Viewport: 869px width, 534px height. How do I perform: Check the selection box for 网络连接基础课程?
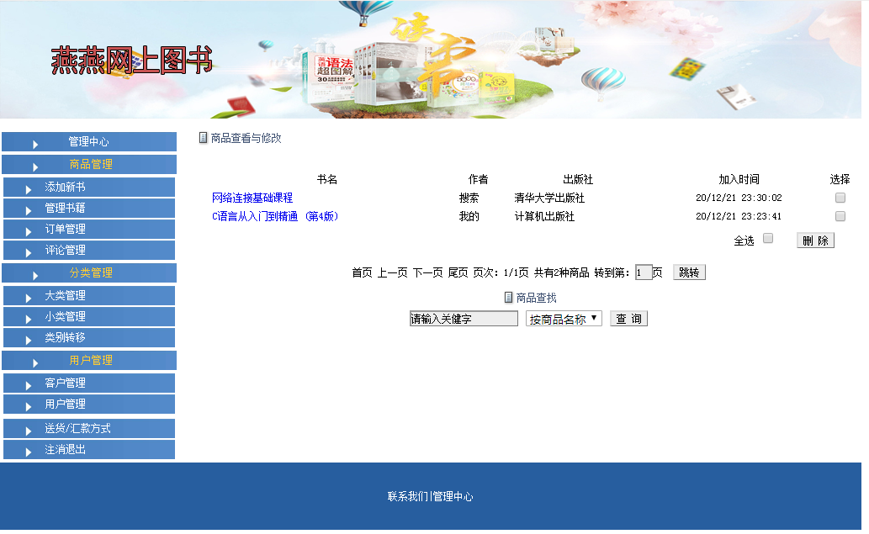[x=840, y=197]
